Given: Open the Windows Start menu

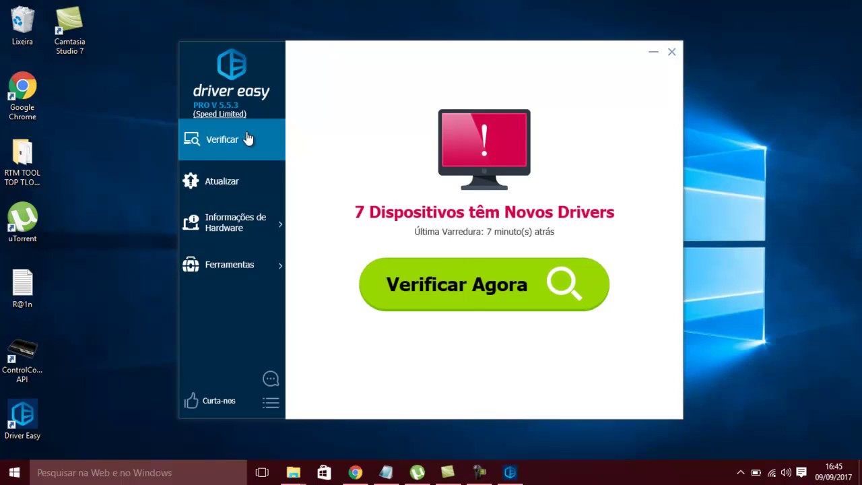Looking at the screenshot, I should (15, 472).
